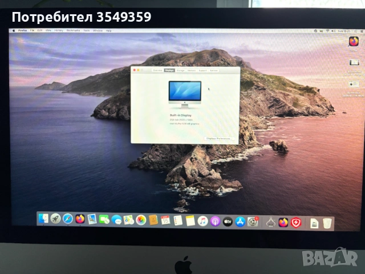Open Mail stamp icon in Dock
The width and height of the screenshot is (365, 274).
(92, 219)
